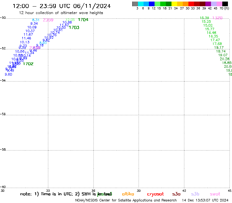Click the latitude axis label -60
232x203 pixels.
3,187
